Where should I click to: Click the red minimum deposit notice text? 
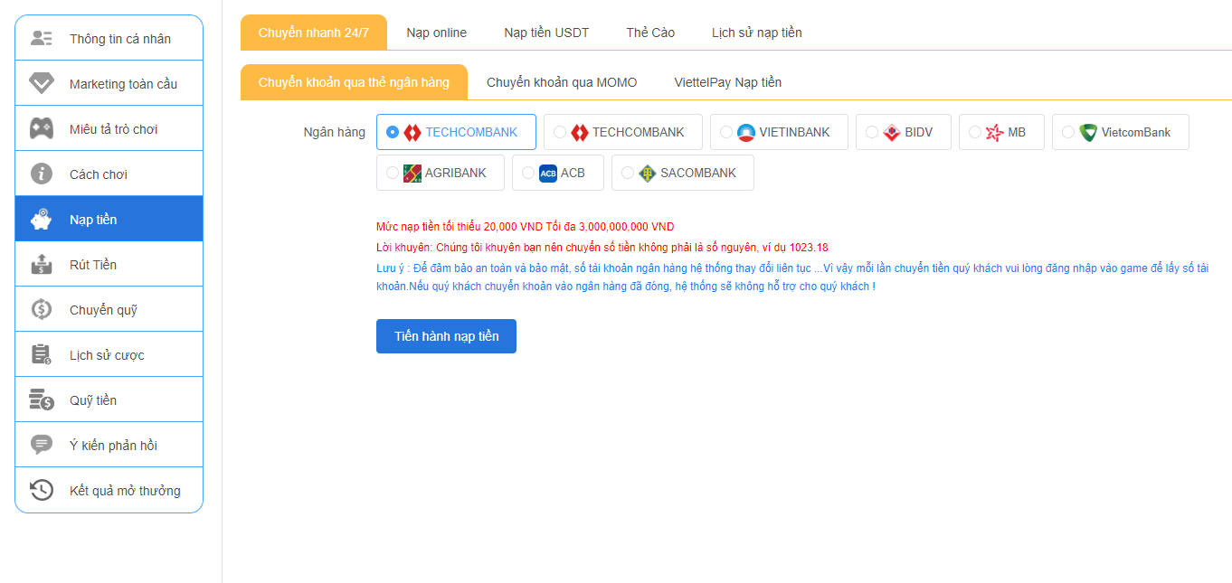[x=525, y=227]
